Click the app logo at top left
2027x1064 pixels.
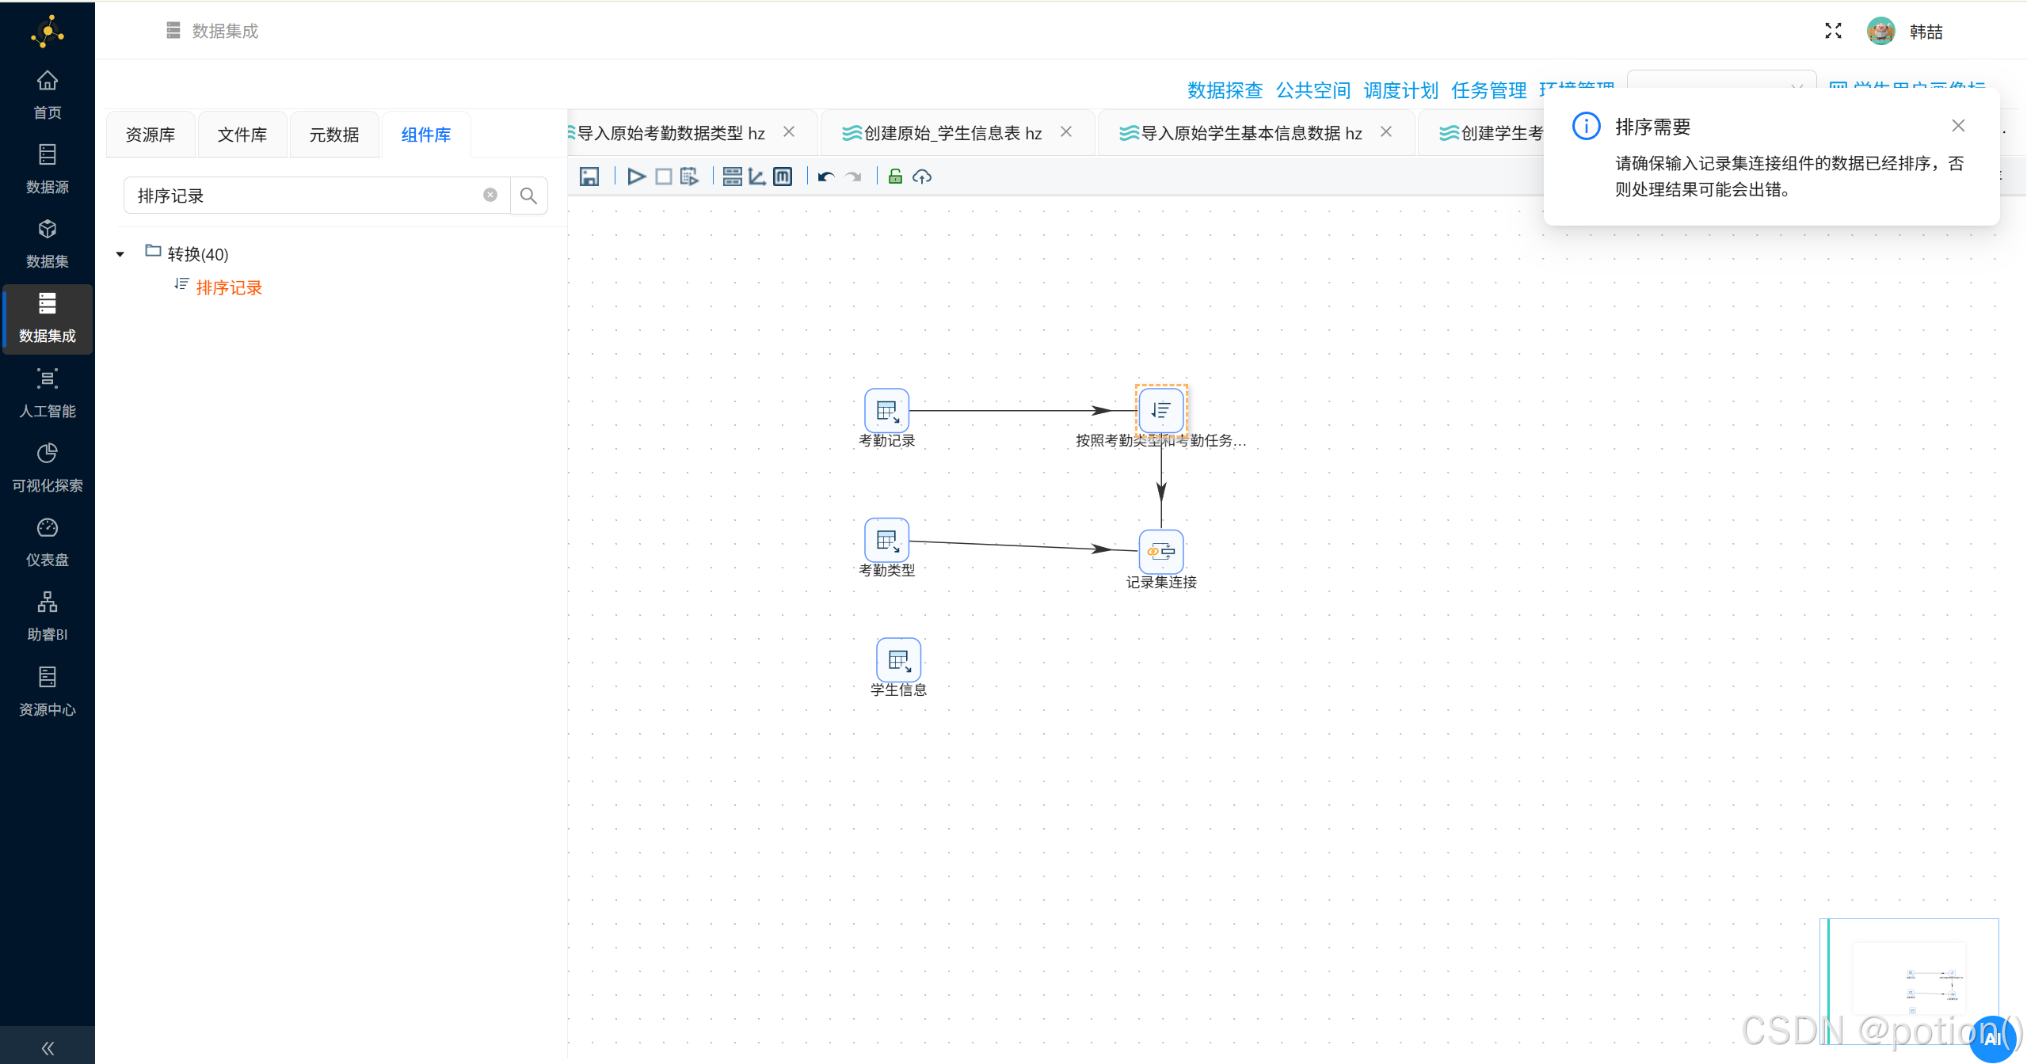coord(48,32)
